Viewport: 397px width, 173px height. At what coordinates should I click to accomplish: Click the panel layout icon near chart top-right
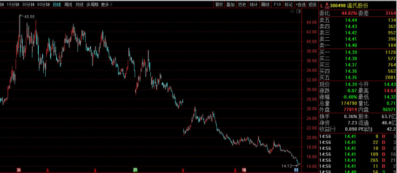[x=299, y=11]
